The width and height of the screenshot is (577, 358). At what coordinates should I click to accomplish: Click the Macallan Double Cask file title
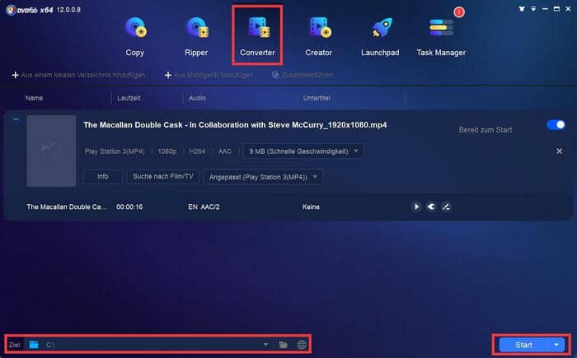235,125
